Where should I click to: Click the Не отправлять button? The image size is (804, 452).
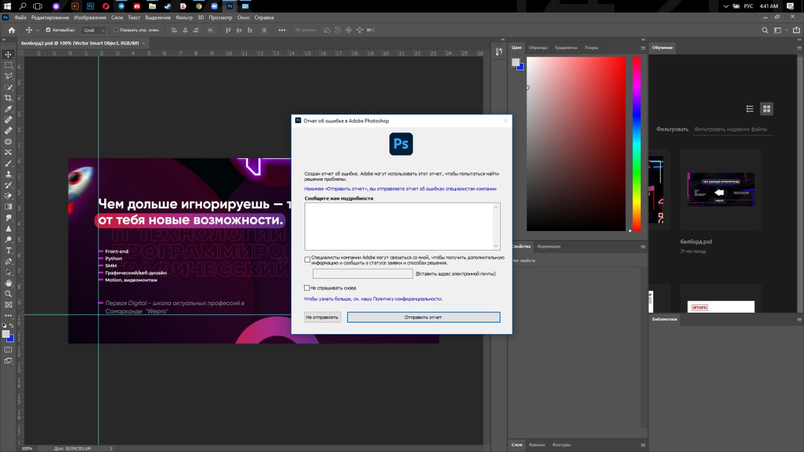tap(322, 318)
